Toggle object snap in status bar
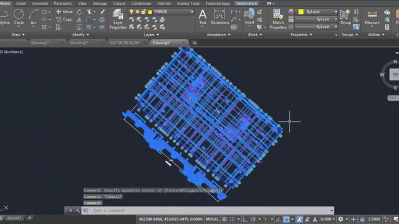This screenshot has width=399, height=224. click(x=286, y=219)
